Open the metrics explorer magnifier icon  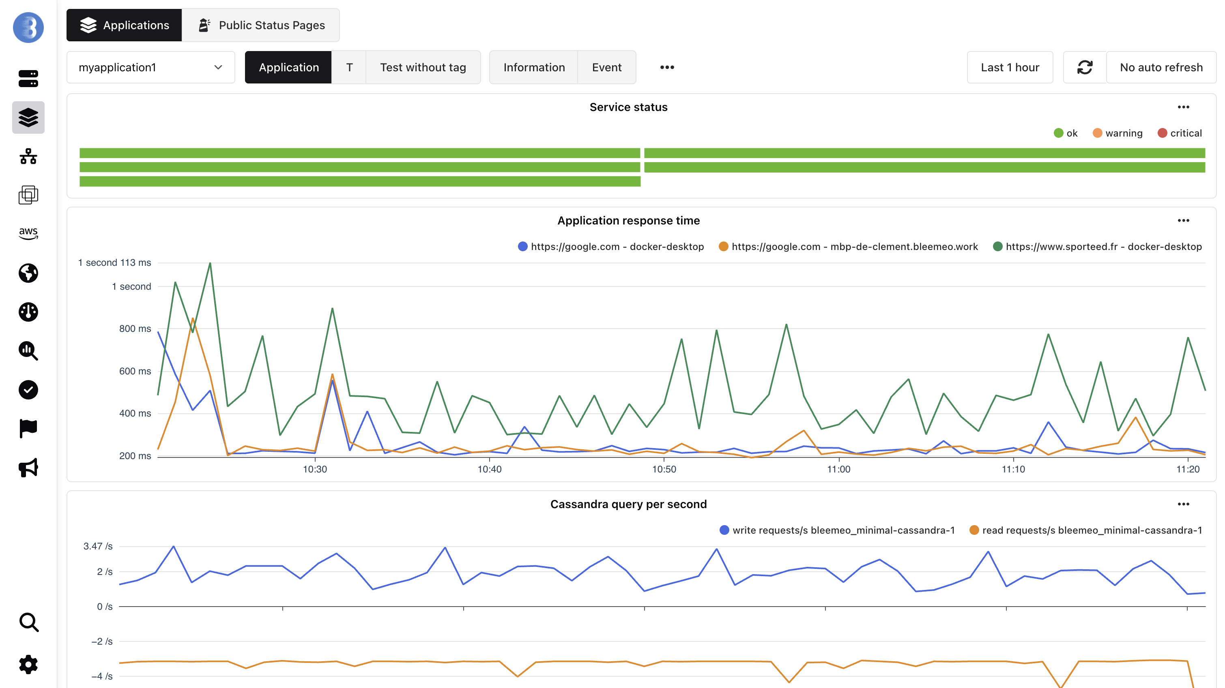tap(28, 351)
